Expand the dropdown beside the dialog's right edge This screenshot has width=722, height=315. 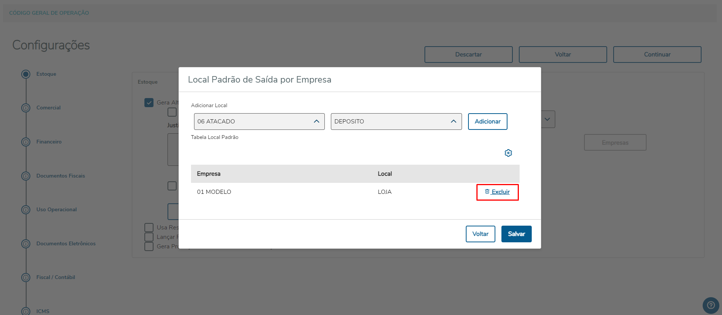pyautogui.click(x=548, y=119)
